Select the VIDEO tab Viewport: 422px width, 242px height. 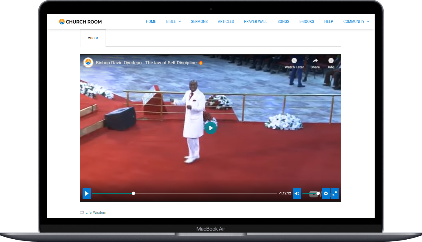93,38
